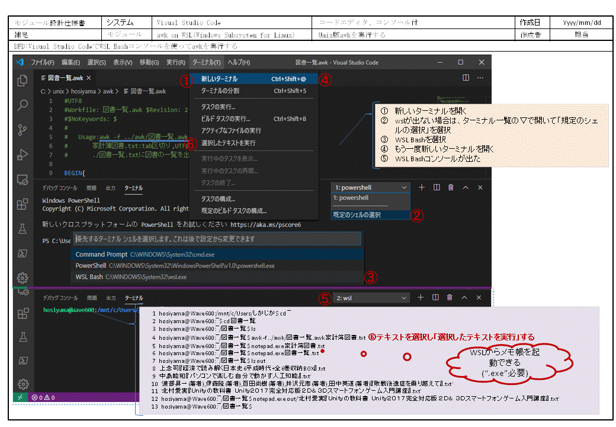This screenshot has height=427, width=616.
Task: Open the 編集(E) menu
Action: (x=70, y=62)
